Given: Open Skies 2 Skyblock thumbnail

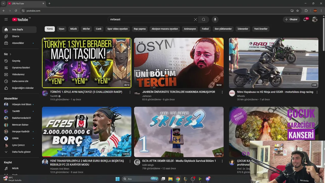Looking at the screenshot, I should pyautogui.click(x=179, y=132).
